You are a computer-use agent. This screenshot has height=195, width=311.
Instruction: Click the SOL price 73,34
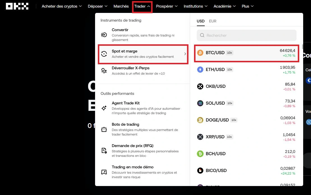(290, 101)
